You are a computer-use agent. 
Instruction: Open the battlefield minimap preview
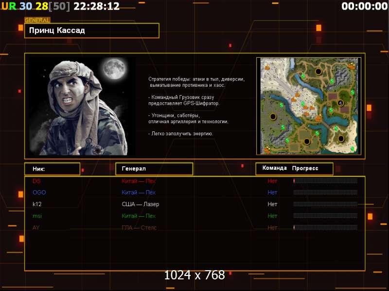[309, 106]
